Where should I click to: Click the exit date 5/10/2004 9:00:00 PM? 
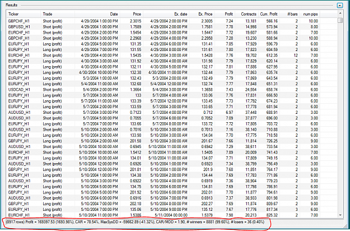pyautogui.click(x=169, y=209)
